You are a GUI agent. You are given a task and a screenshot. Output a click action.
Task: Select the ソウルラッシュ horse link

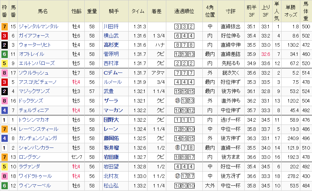(34, 73)
